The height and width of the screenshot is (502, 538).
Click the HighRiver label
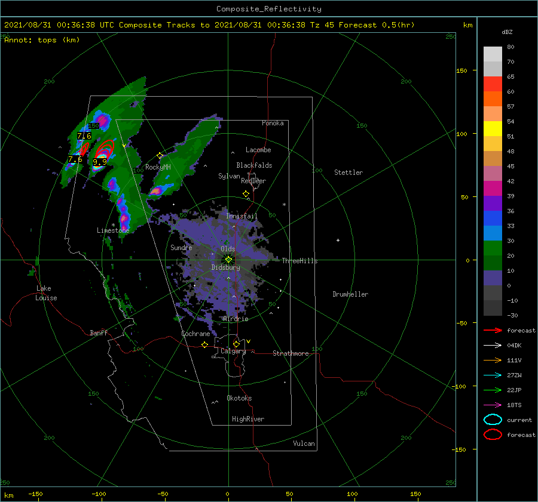pos(248,419)
